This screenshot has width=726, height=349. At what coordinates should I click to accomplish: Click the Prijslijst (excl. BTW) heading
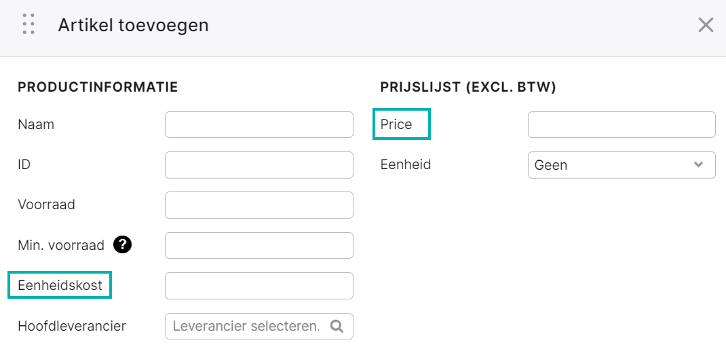pyautogui.click(x=468, y=87)
